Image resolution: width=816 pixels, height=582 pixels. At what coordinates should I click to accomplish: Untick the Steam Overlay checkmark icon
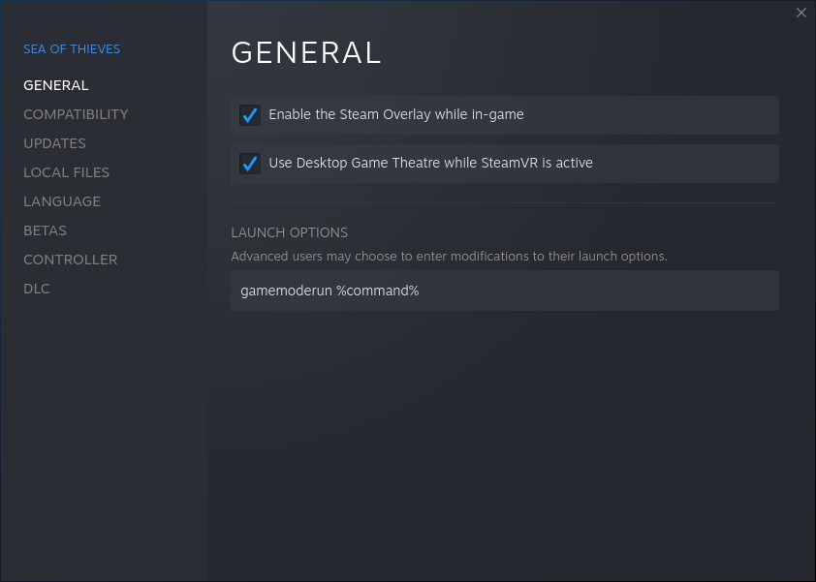[x=250, y=115]
